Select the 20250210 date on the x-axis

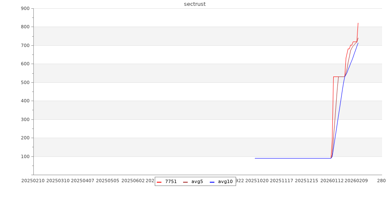coord(33,181)
